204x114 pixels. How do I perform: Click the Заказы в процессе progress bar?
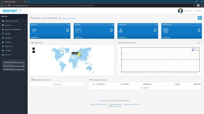(x=14, y=66)
